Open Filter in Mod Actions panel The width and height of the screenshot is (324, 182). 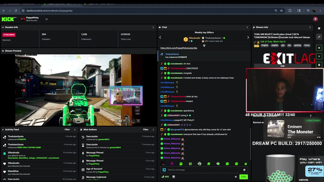146,130
